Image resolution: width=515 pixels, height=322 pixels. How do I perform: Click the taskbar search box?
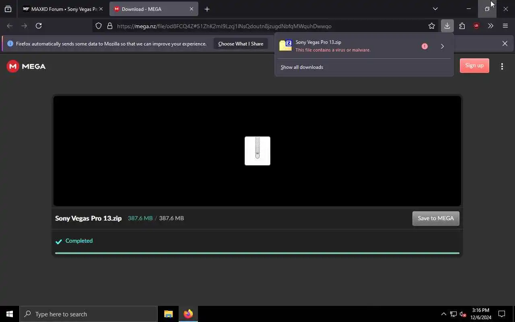pos(89,314)
